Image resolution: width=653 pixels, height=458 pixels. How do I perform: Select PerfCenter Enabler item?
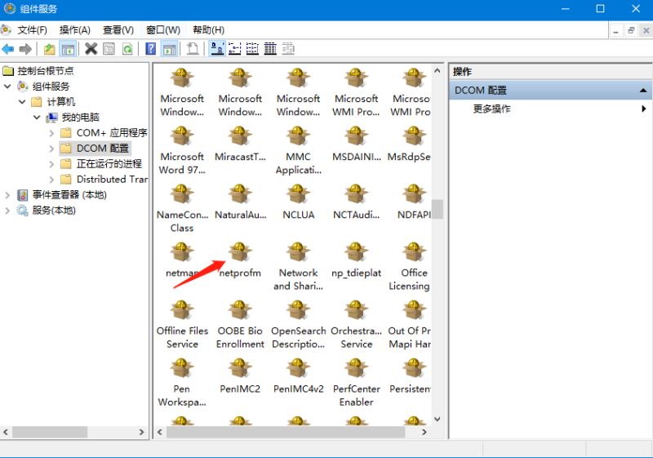[x=356, y=383]
